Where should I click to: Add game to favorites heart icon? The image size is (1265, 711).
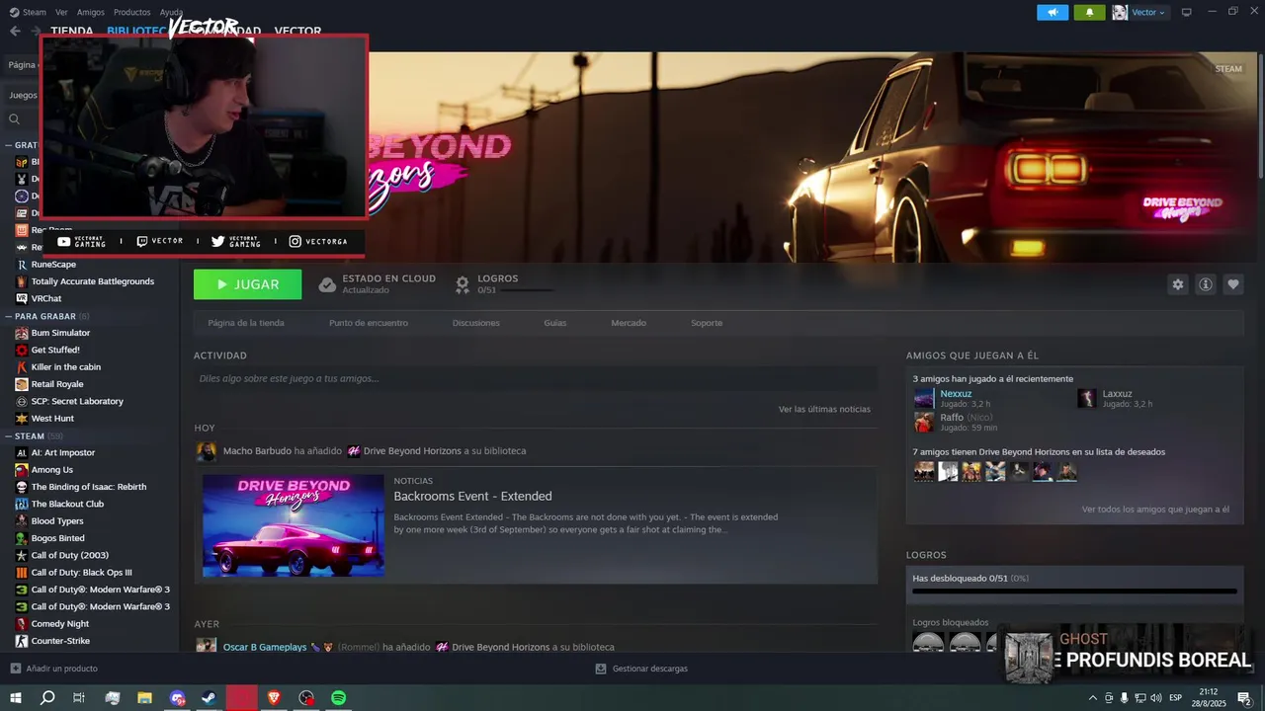(1233, 284)
